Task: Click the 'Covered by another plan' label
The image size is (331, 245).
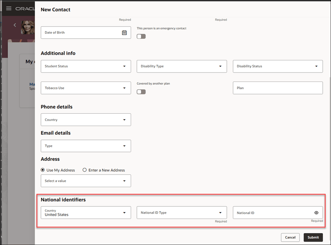Action: pos(153,84)
